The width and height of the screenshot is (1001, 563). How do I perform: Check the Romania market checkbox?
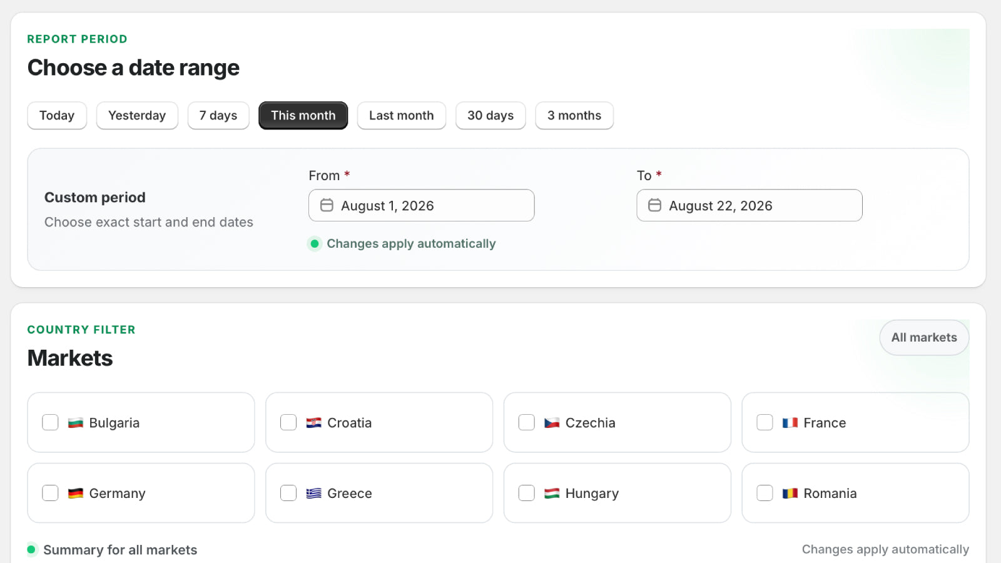(765, 493)
